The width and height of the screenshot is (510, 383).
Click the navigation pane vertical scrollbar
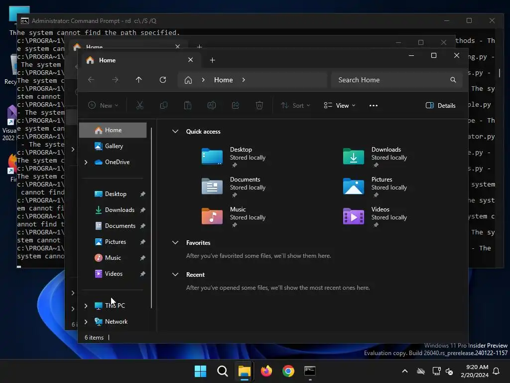point(151,217)
